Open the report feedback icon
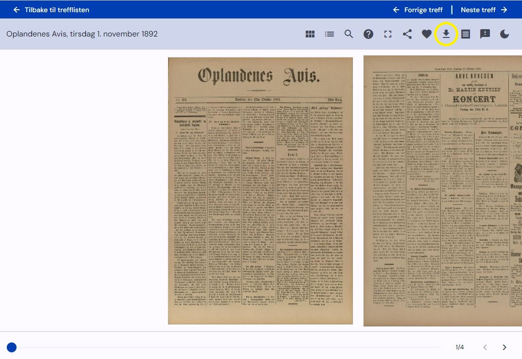The height and width of the screenshot is (359, 522). pos(485,34)
